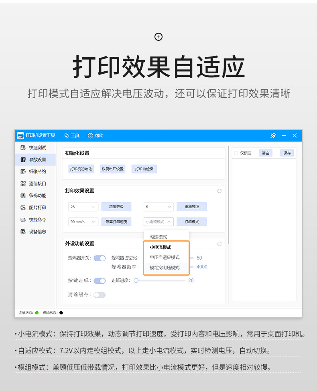Click the settings panel vertical scrollbar
Image resolution: width=317 pixels, height=391 pixels.
pyautogui.click(x=229, y=195)
